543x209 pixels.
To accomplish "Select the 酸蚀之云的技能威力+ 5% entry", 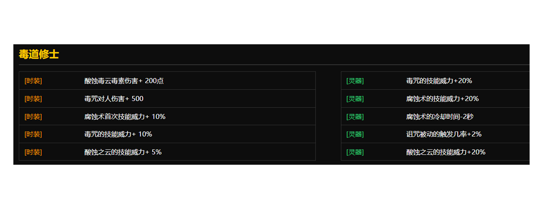I will click(123, 152).
